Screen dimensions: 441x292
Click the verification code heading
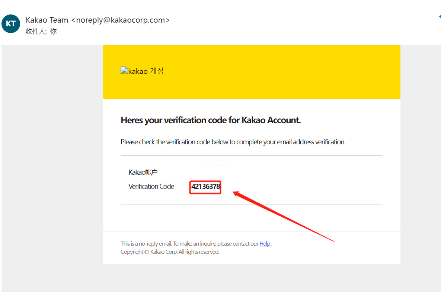tap(211, 120)
